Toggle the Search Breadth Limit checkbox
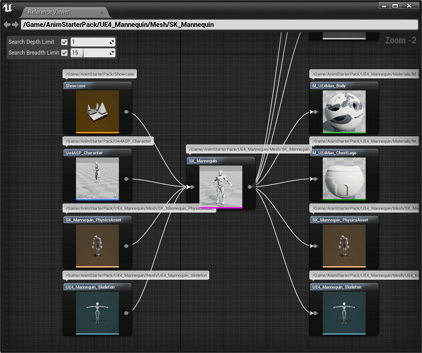Viewport: 422px width, 353px height. point(64,53)
